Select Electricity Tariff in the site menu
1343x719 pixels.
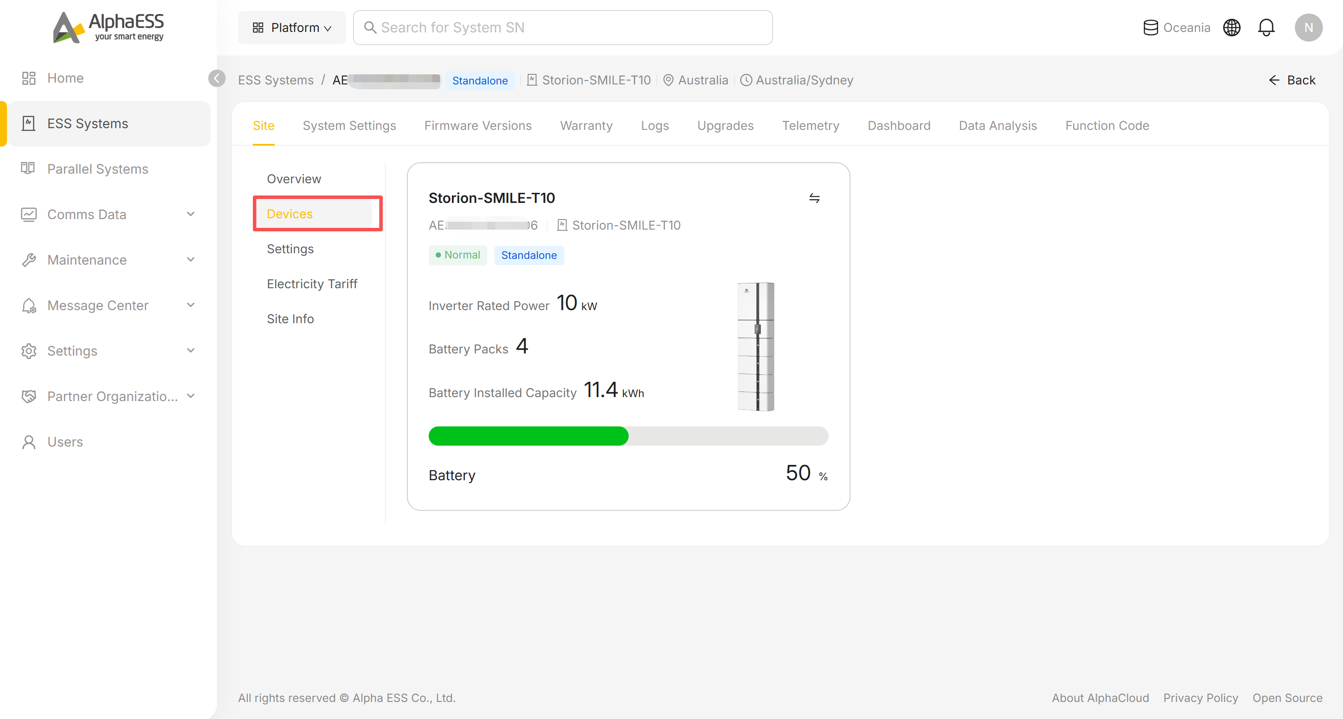tap(312, 284)
